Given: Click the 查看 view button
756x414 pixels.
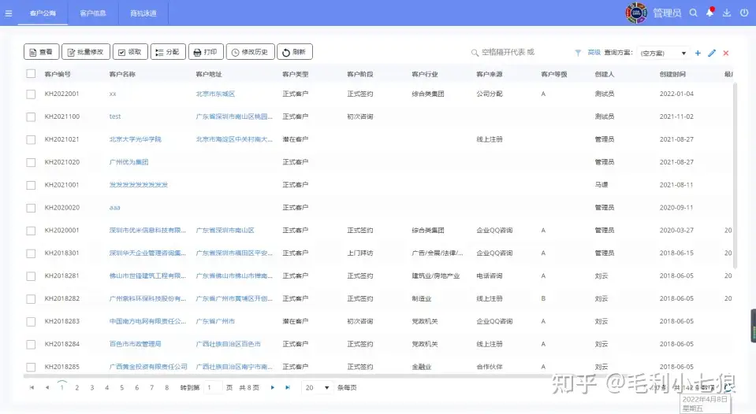Looking at the screenshot, I should (x=42, y=52).
